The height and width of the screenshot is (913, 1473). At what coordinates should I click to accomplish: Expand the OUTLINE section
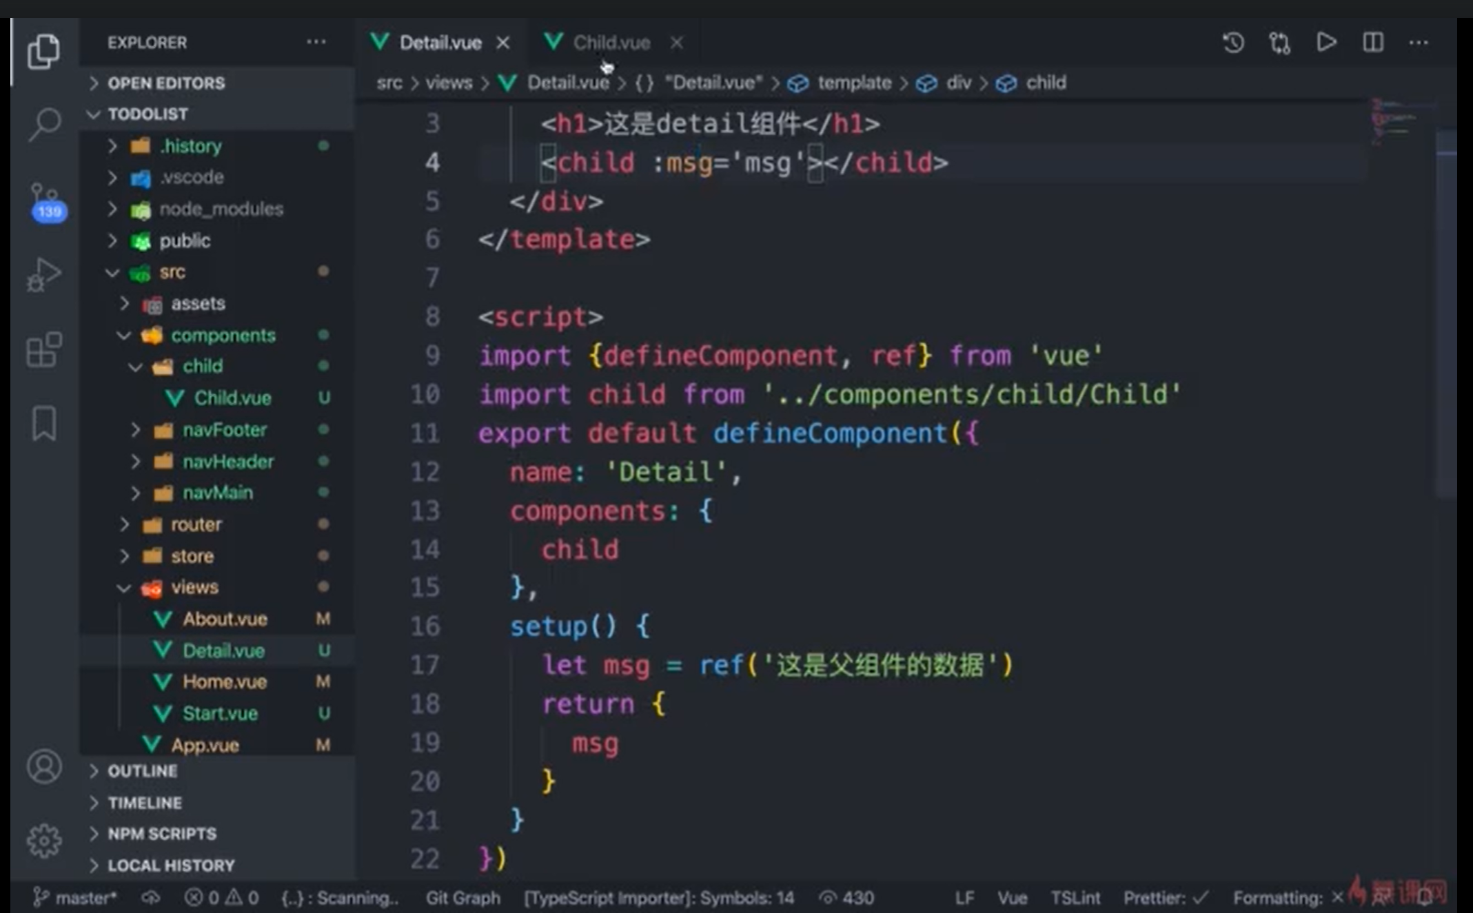(x=143, y=771)
